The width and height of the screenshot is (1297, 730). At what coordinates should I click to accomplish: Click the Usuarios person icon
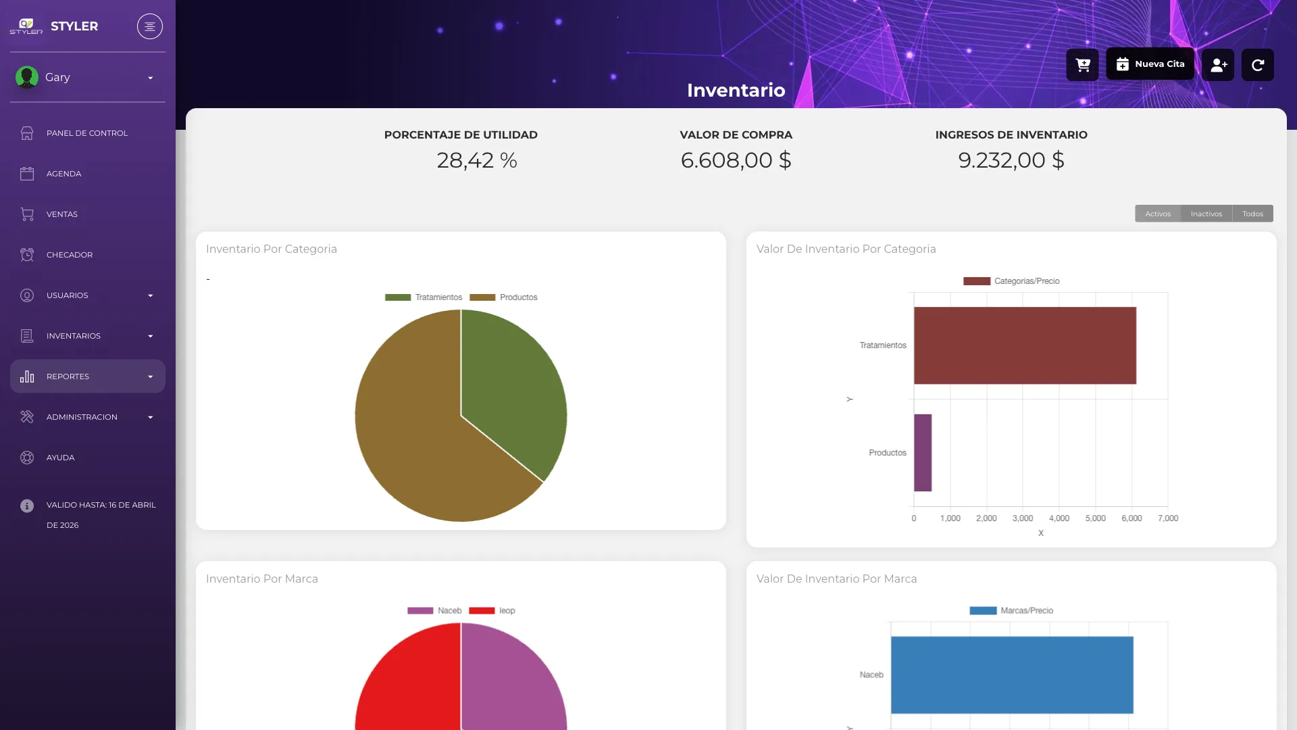pos(27,295)
